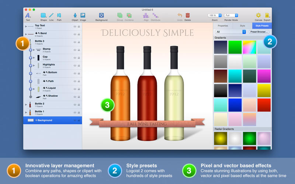Toggle visibility of Highlights layer
The width and height of the screenshot is (295, 184).
[75, 66]
